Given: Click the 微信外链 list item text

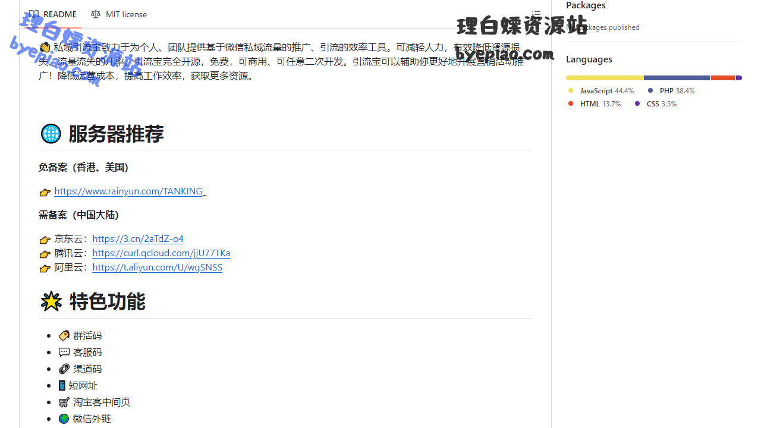Looking at the screenshot, I should click(92, 419).
